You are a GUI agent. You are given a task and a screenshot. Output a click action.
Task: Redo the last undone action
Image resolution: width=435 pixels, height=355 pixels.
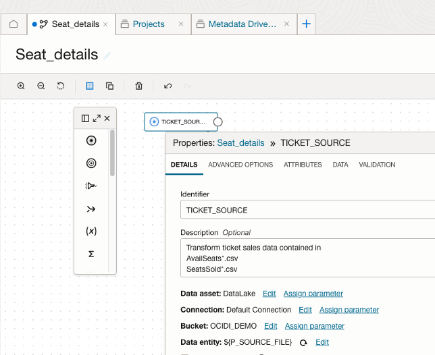(188, 86)
